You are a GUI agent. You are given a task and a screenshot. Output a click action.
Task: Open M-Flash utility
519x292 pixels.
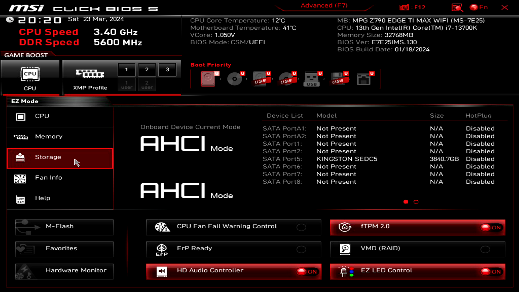tap(64, 227)
